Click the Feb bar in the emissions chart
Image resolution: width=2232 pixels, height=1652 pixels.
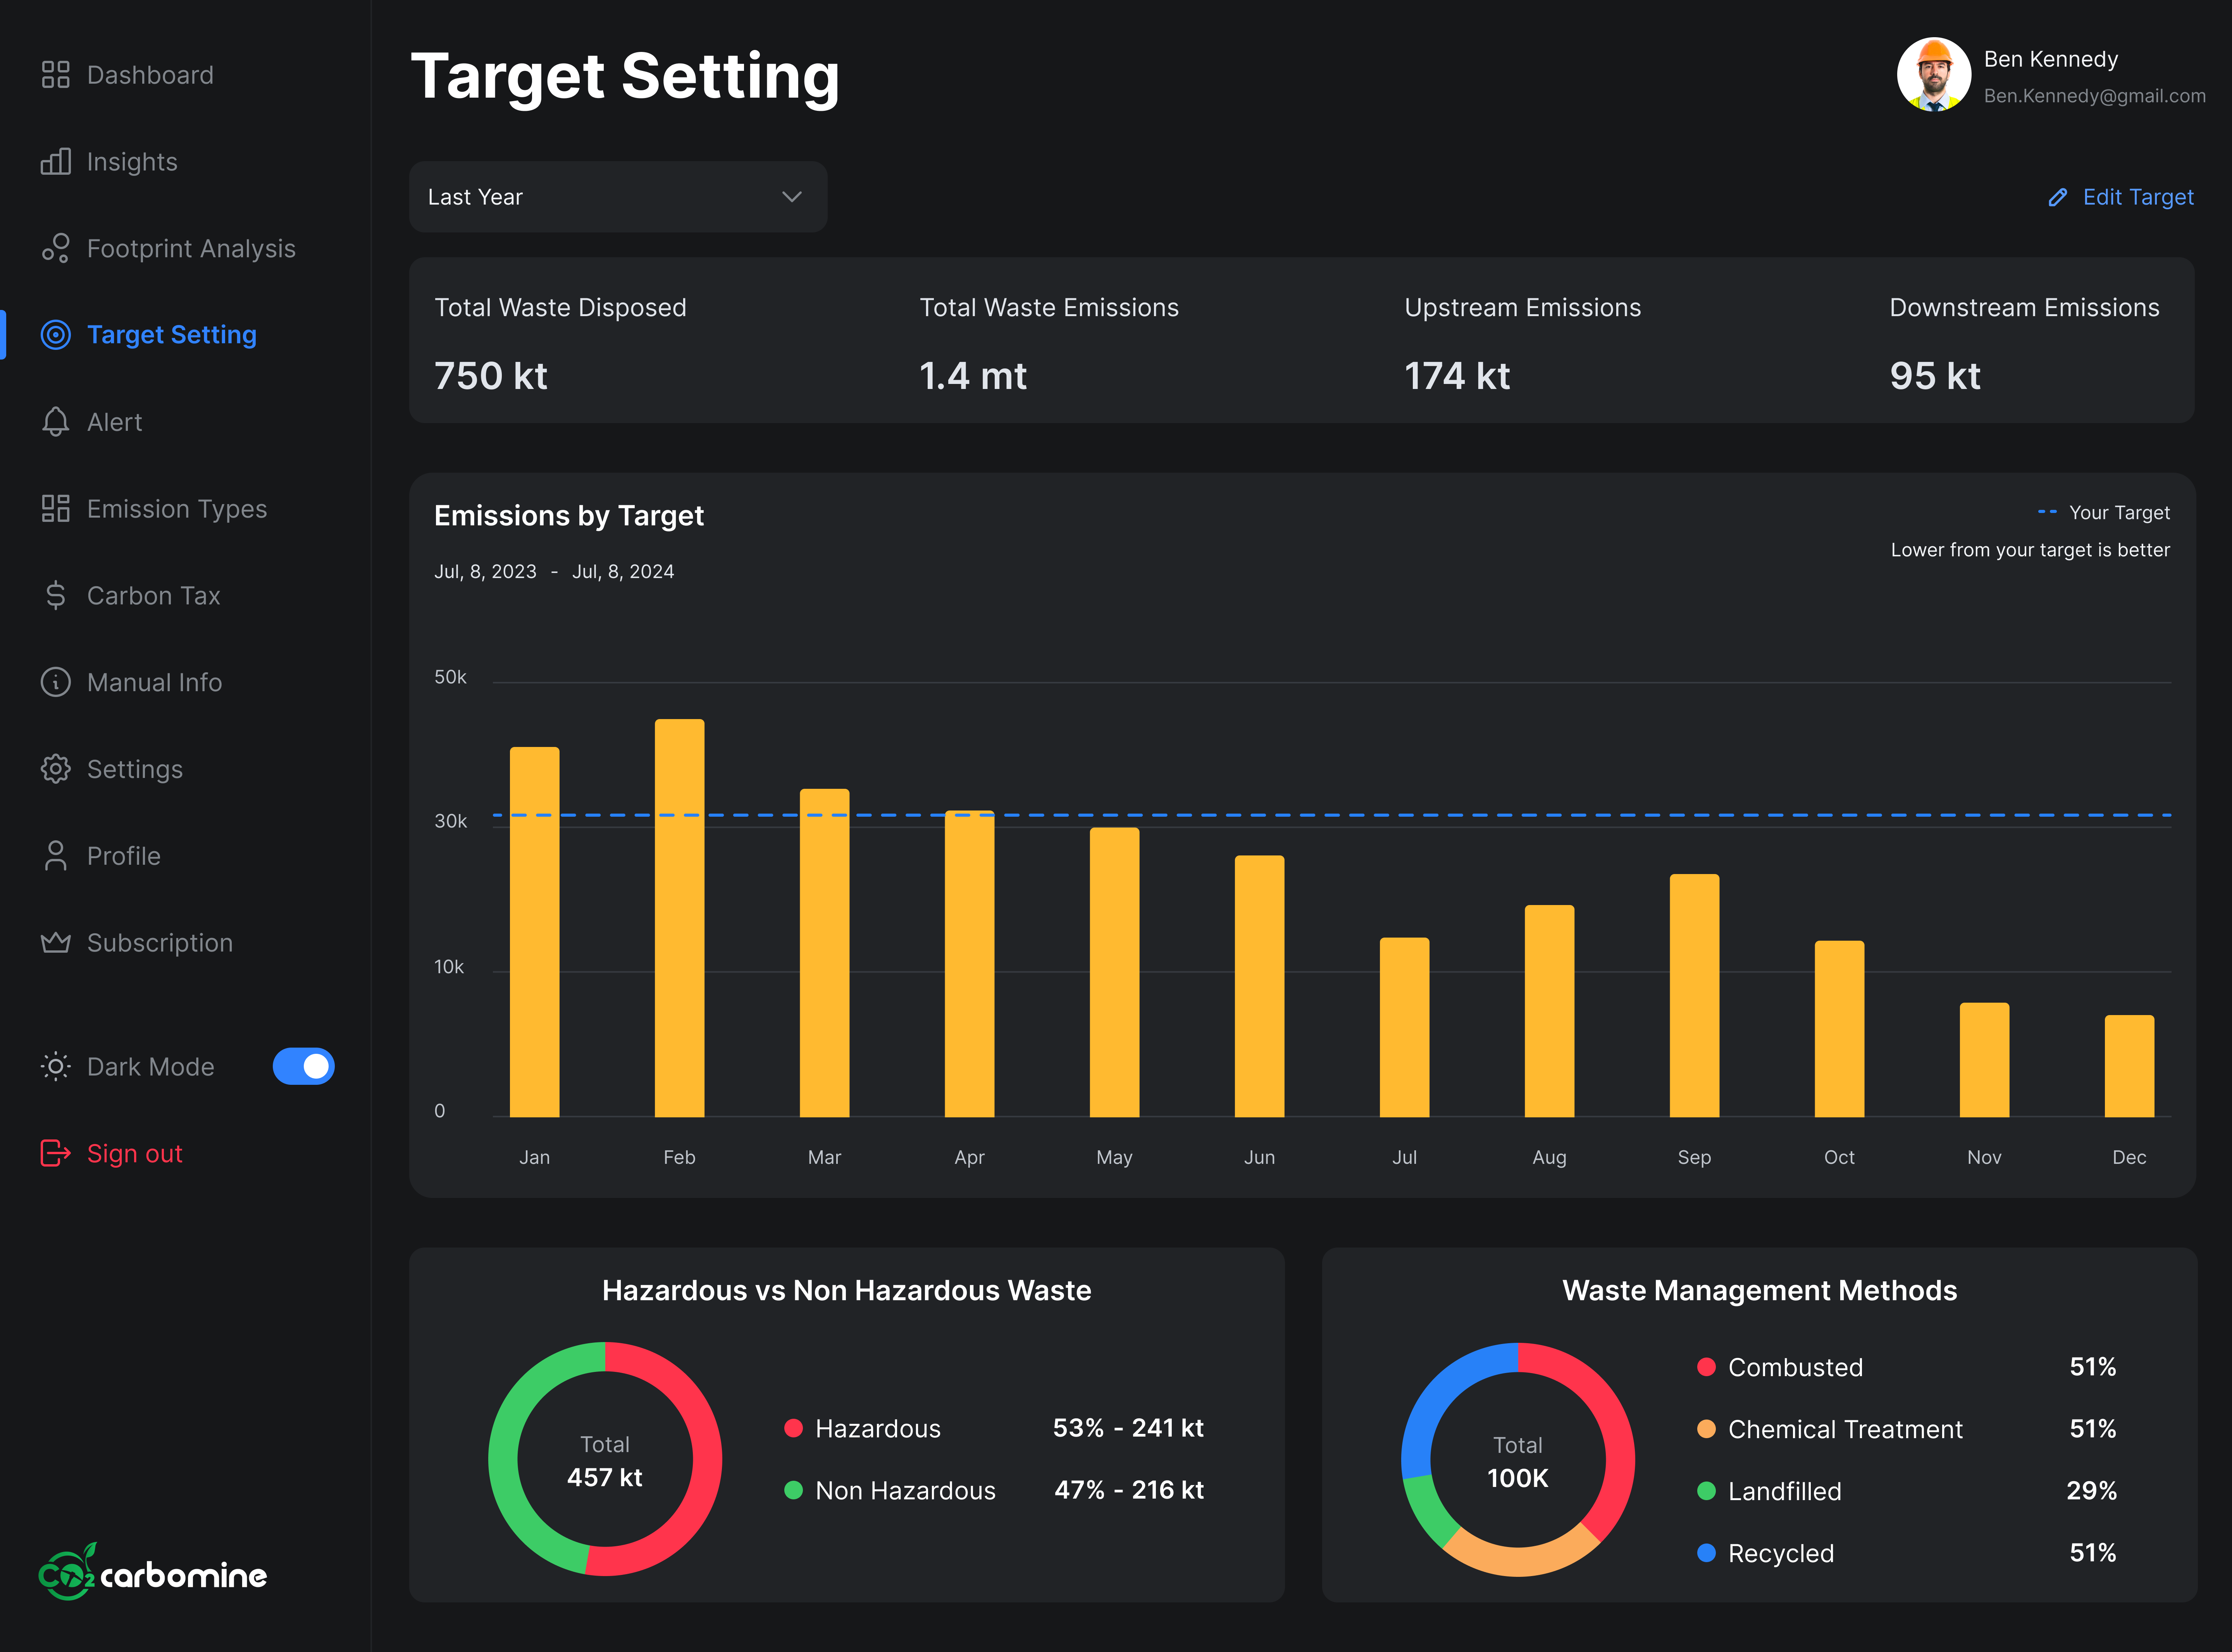coord(679,917)
